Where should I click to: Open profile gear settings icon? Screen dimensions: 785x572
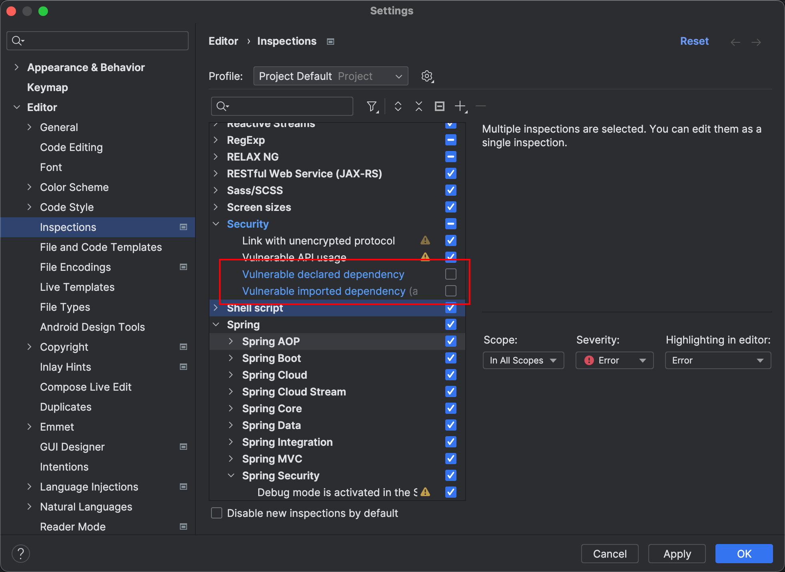point(427,76)
